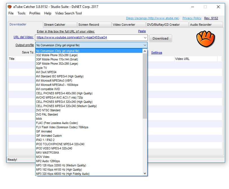Choose IPAD 1 / IPAD 2
229x189 pixels.
point(89,140)
